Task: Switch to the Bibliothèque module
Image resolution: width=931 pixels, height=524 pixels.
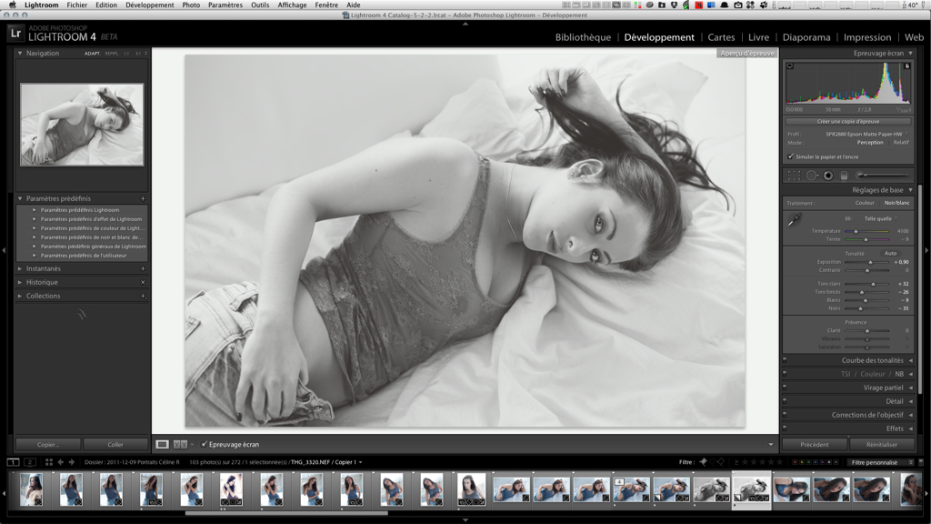Action: coord(583,37)
